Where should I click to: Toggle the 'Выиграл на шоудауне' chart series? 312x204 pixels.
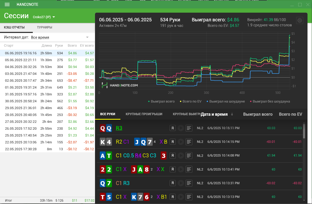click(226, 101)
